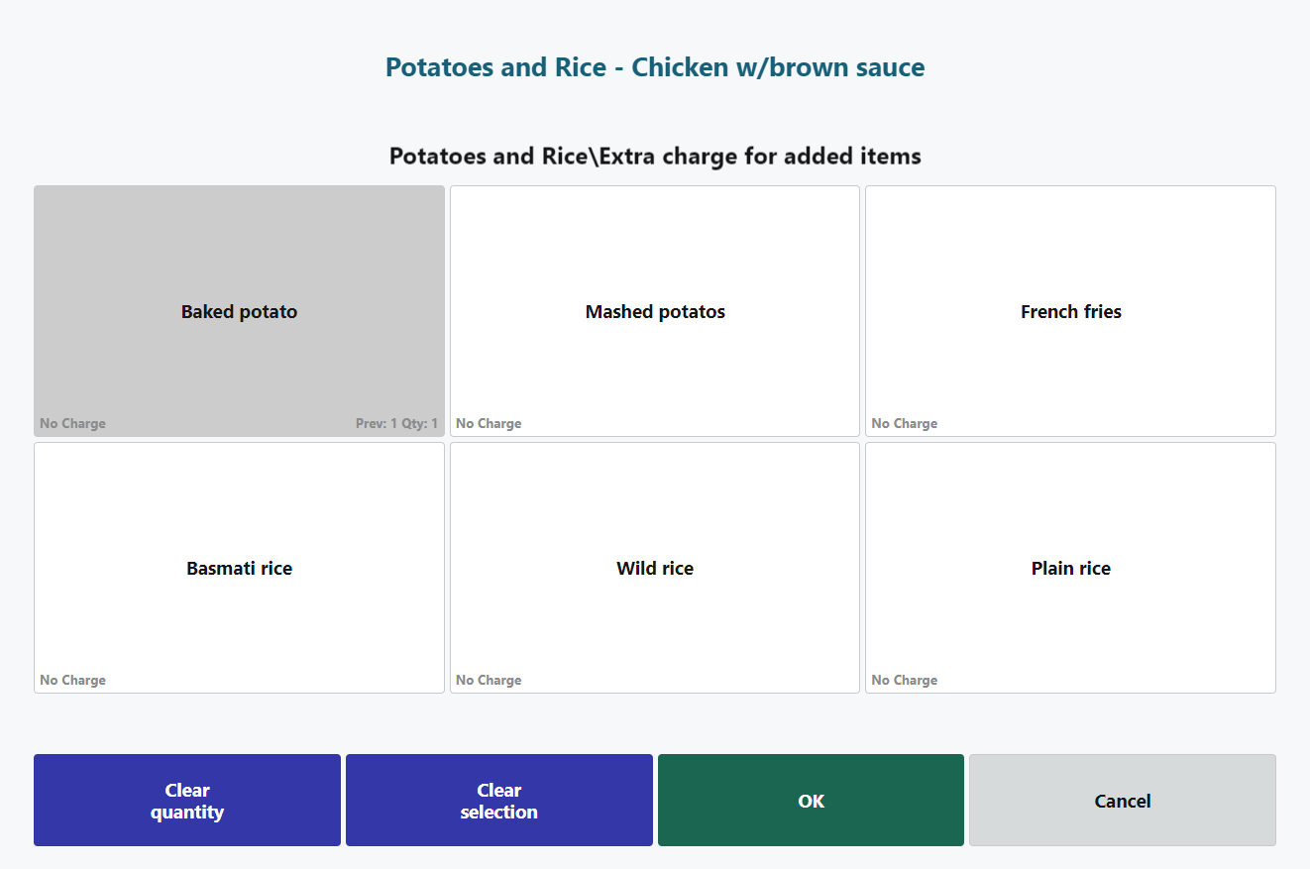
Task: Pick the French fries tile
Action: point(1070,311)
